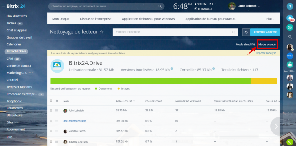Expand Plus... menu in left sidebar
This screenshot has width=296, height=146.
(x=12, y=137)
